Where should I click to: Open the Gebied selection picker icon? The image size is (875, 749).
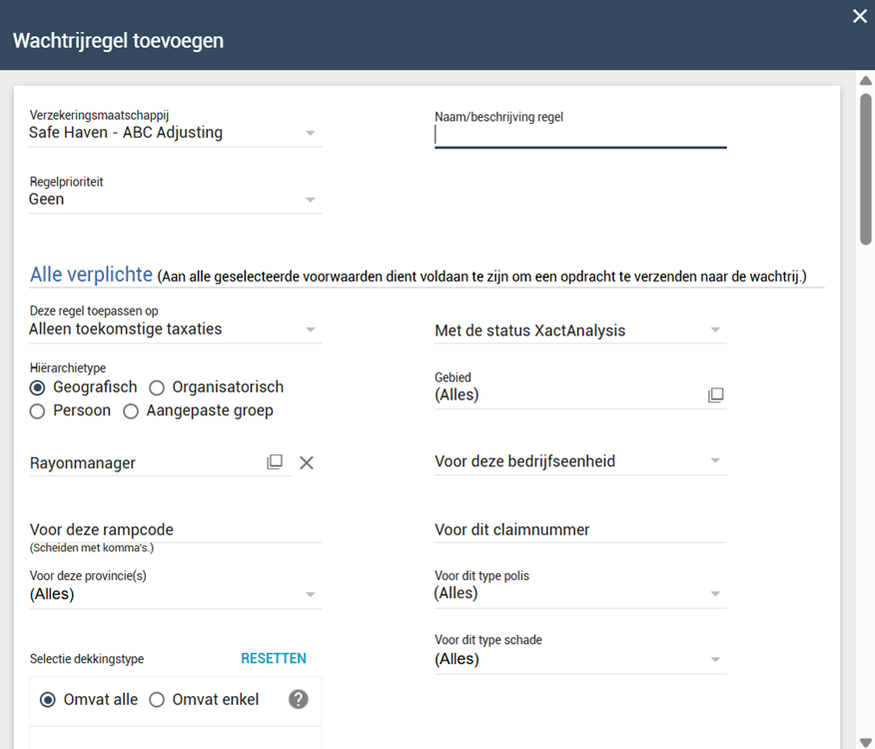tap(715, 395)
